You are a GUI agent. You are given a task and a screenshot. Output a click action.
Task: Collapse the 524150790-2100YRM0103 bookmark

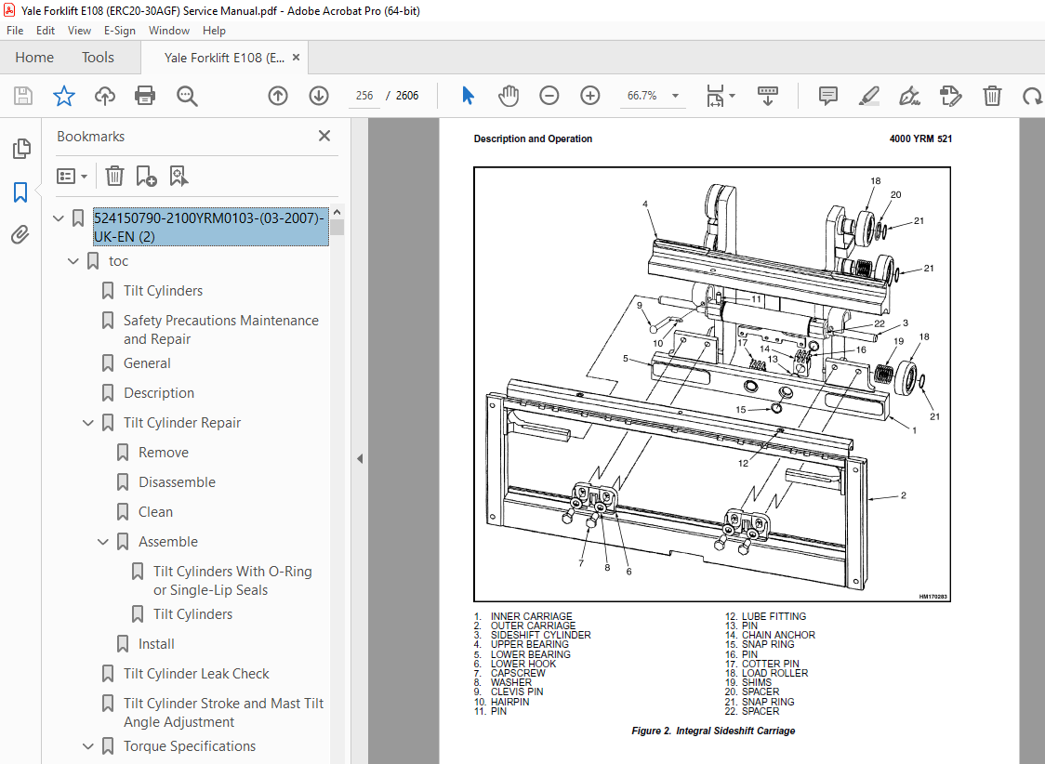pos(59,217)
